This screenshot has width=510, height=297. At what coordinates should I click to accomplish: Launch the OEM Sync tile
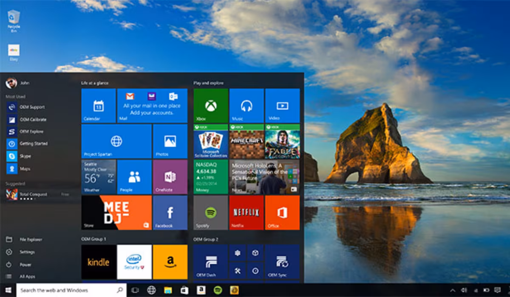click(x=282, y=262)
